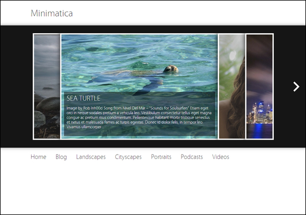
Task: Click the 'Vivamus ullamcorper' last caption line
Action: (x=84, y=127)
